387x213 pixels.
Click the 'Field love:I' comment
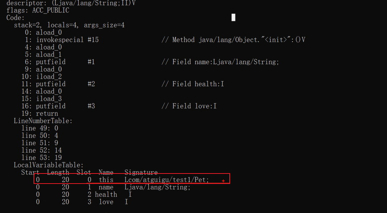tap(194, 106)
